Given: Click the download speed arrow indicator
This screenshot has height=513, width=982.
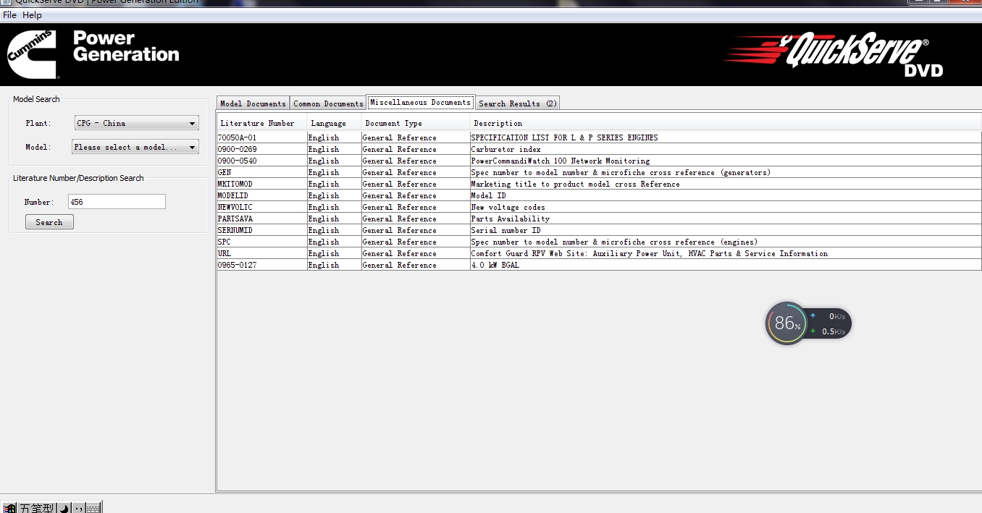Looking at the screenshot, I should (813, 331).
